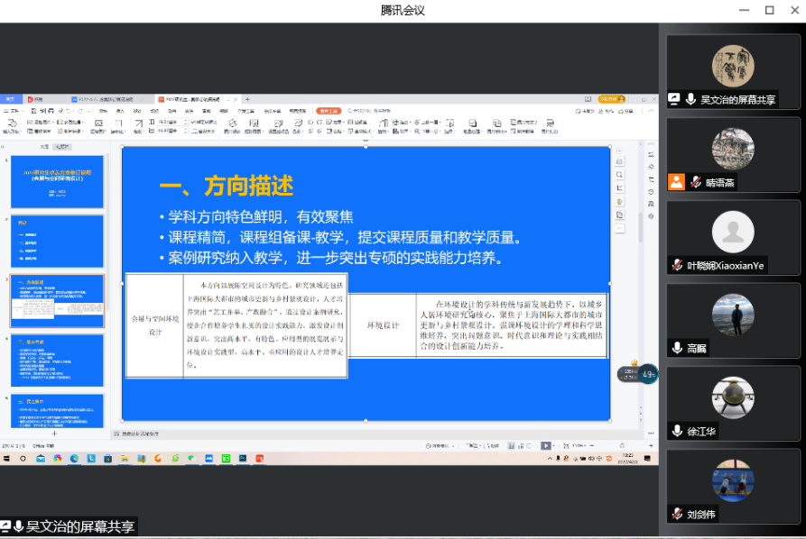Click the screen-share icon on 吴文治's tile
Image resolution: width=806 pixels, height=539 pixels.
click(x=674, y=99)
